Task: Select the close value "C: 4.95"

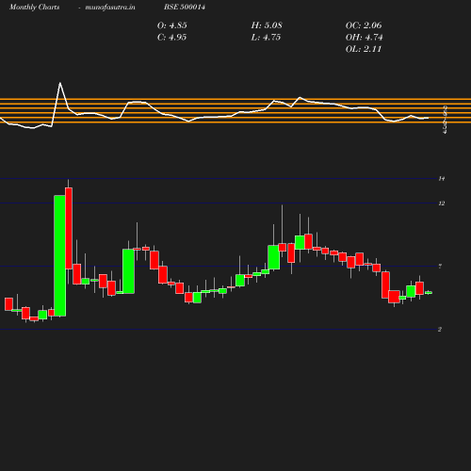Action: 171,38
